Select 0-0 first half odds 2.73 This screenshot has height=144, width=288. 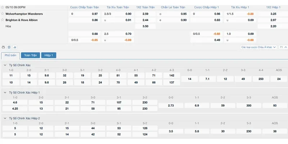click(x=171, y=105)
